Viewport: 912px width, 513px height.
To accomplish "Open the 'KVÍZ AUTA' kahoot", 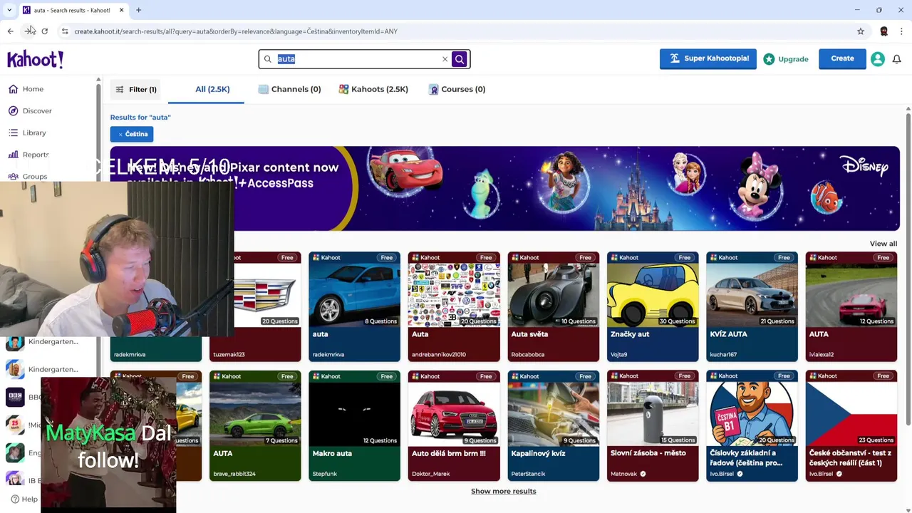I will (x=752, y=306).
